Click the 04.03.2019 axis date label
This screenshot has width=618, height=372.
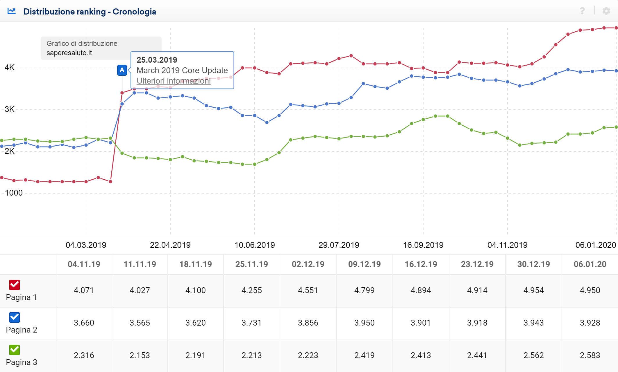(86, 245)
